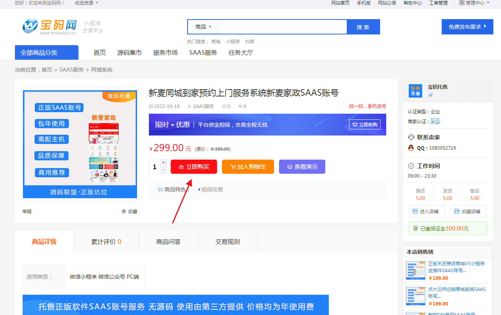
Task: Click the purple 查看演示 button
Action: tap(302, 166)
